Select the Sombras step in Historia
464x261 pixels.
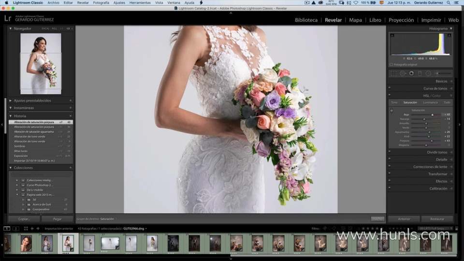point(20,146)
